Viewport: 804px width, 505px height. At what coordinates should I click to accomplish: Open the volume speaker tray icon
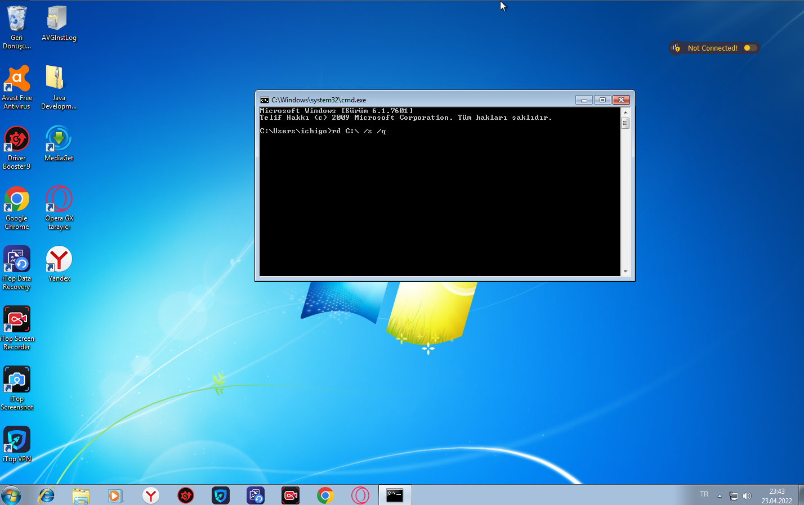[x=747, y=495]
